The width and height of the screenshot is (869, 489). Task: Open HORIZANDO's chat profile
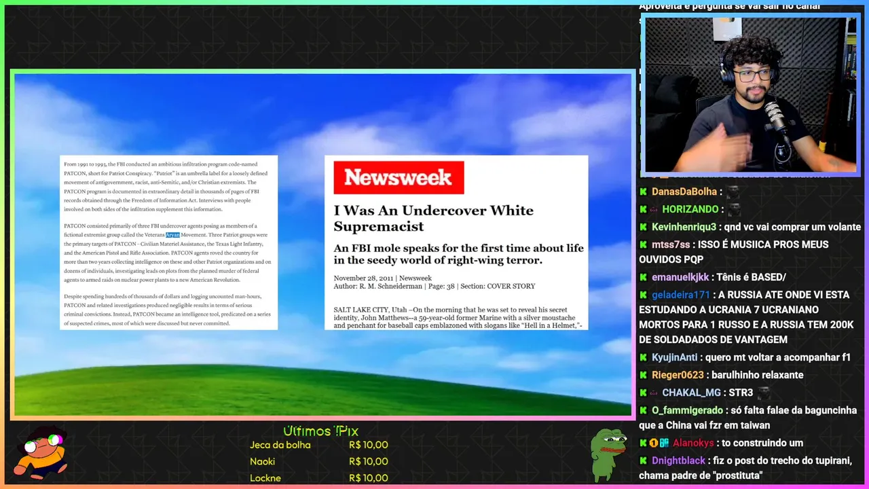tap(690, 209)
